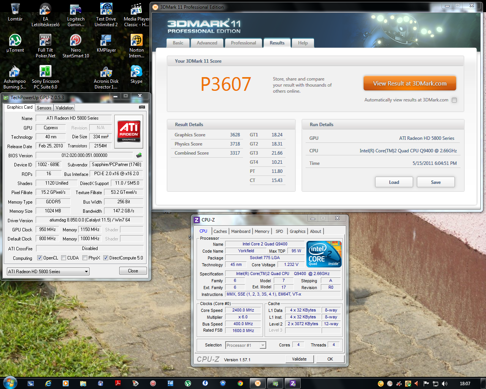Open the Professional tab in 3DMark
Screen dimensions: 486x389
[243, 43]
